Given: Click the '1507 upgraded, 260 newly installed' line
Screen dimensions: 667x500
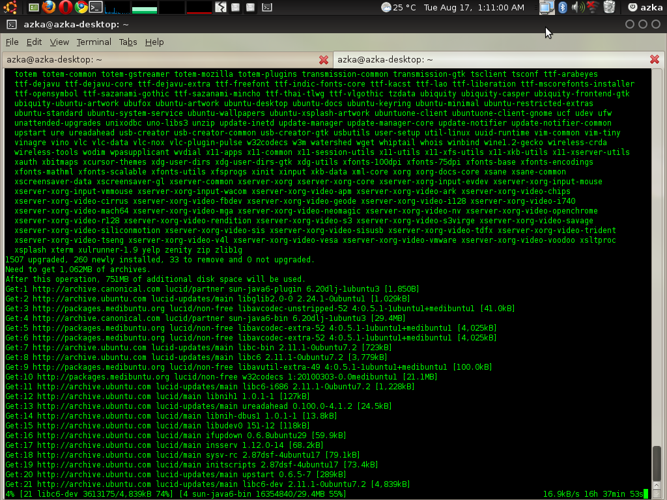Looking at the screenshot, I should (160, 260).
